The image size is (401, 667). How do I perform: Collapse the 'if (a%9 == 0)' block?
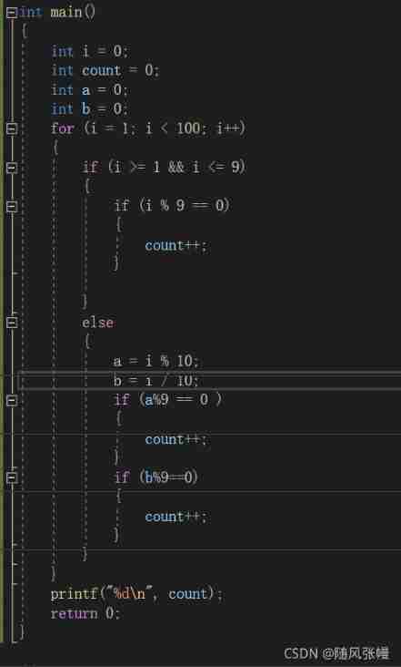[x=12, y=400]
